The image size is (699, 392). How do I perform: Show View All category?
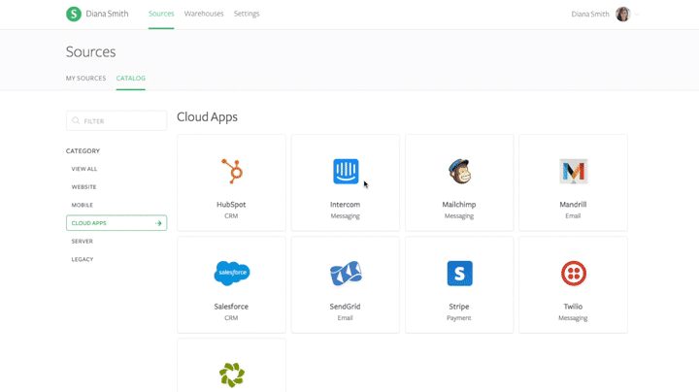[84, 169]
